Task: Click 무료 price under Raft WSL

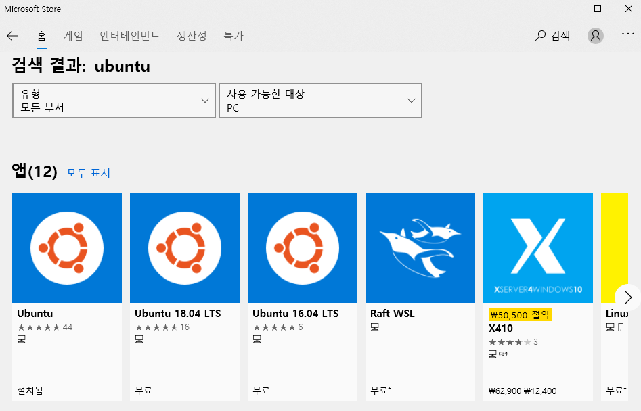Action: (380, 391)
